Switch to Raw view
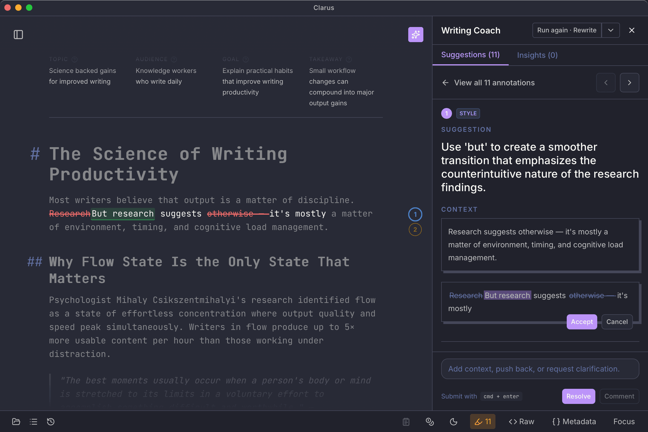Screen dimensions: 648x432 point(521,421)
